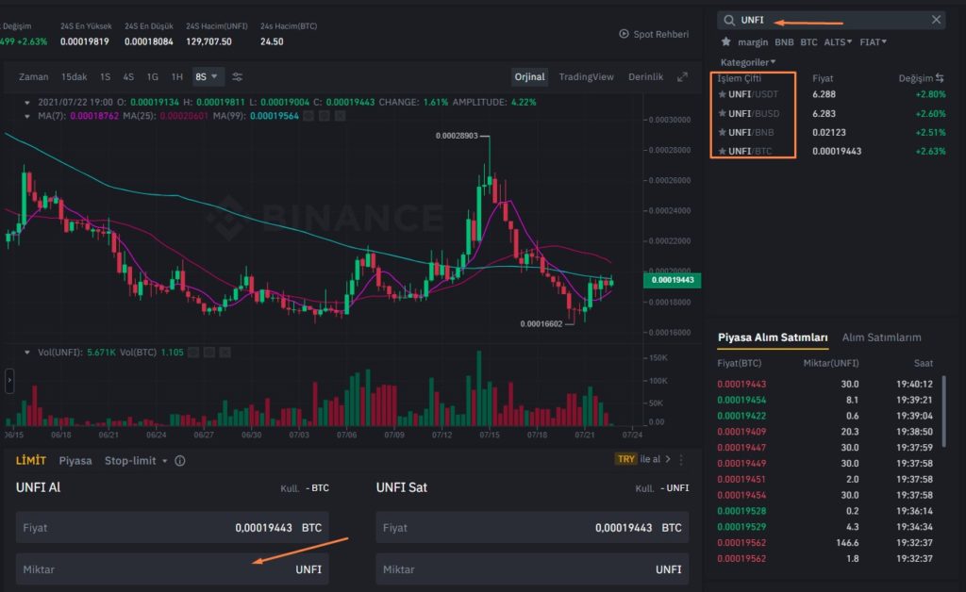The width and height of the screenshot is (966, 592).
Task: Expand the Kategoriler dropdown
Action: 748,62
